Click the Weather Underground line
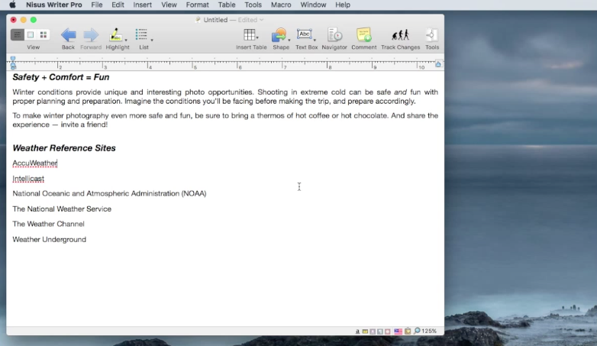The height and width of the screenshot is (346, 597). point(49,239)
